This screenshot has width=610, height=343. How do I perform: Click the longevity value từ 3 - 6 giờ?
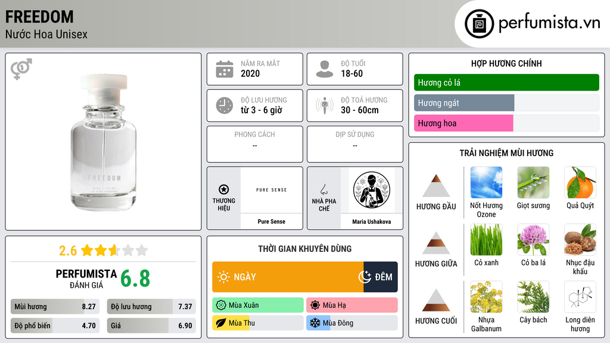262,110
